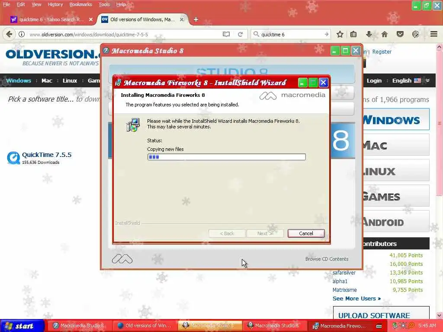Click keyboard icon in system tray
The height and width of the screenshot is (332, 443).
(x=379, y=326)
